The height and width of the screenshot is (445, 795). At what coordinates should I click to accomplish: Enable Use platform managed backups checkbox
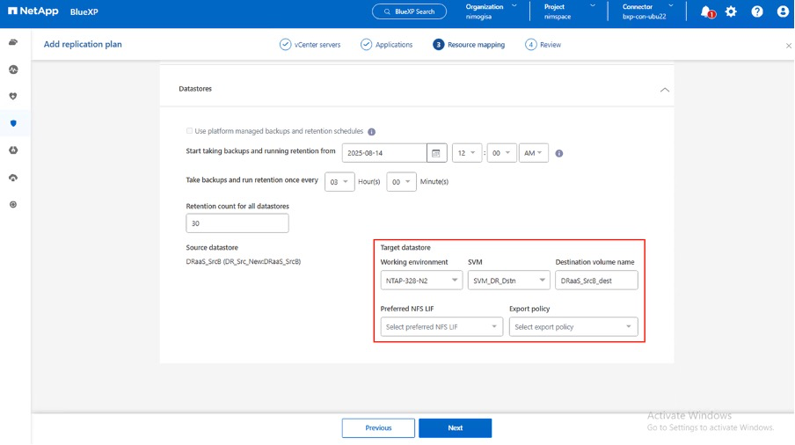pos(189,131)
